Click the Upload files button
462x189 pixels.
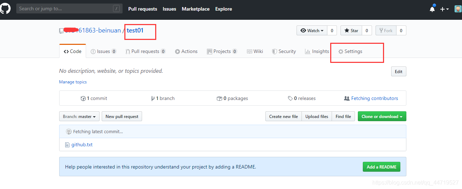click(317, 116)
